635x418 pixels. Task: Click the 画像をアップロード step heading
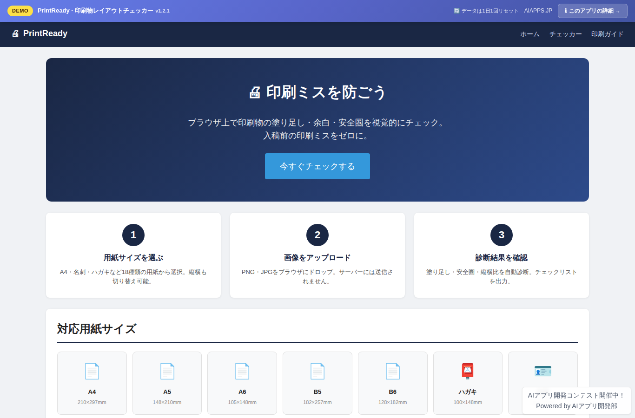pos(317,258)
